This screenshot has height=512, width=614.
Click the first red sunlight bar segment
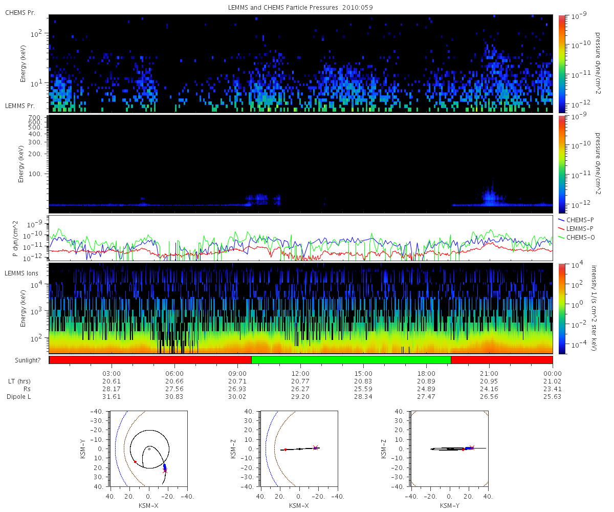[x=150, y=359]
